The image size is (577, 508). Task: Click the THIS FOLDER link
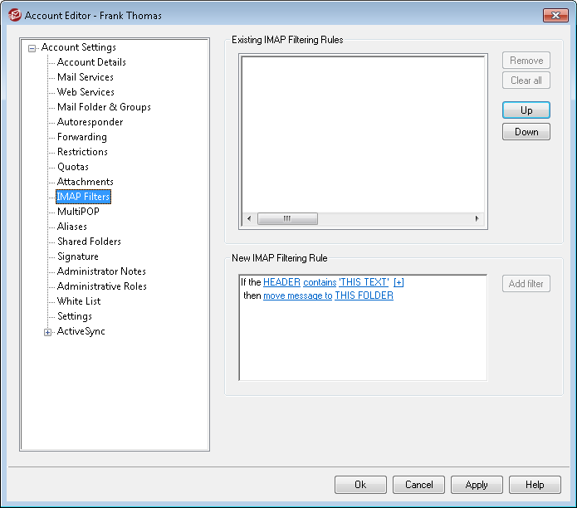[x=364, y=296]
